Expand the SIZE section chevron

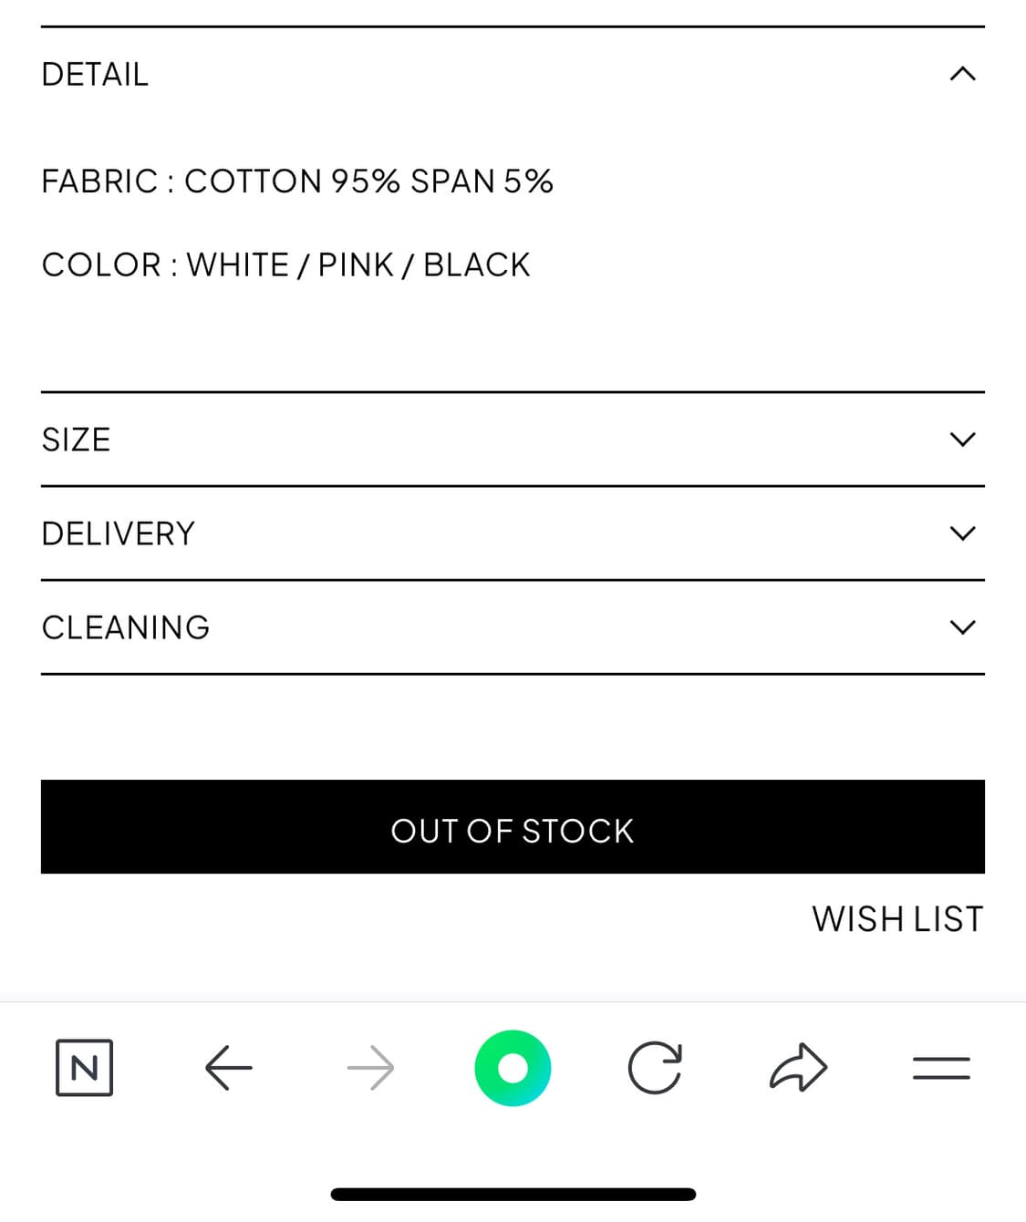coord(962,440)
